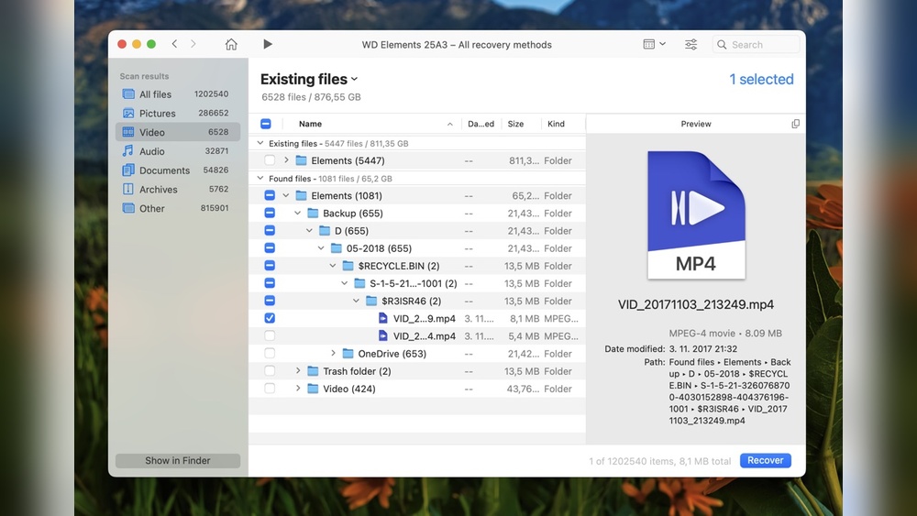The width and height of the screenshot is (917, 516).
Task: Toggle the Backup (655) checkbox
Action: [270, 213]
